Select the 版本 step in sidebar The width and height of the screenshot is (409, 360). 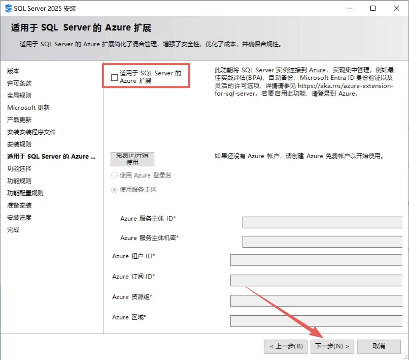pyautogui.click(x=13, y=71)
